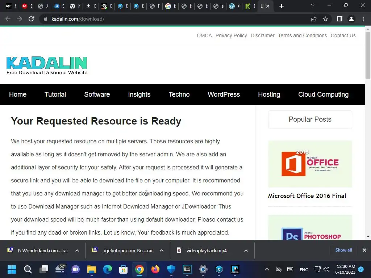The height and width of the screenshot is (278, 371).
Task: Open videoplayback.mp4 download item
Action: tap(202, 250)
